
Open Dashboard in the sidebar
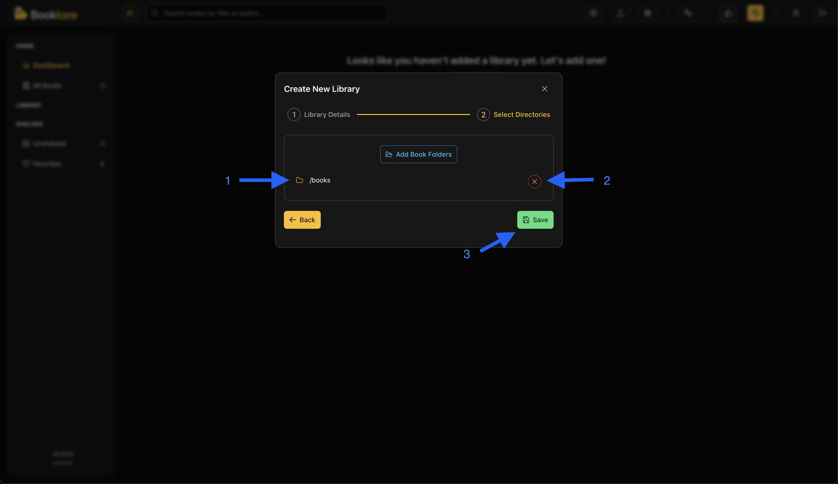(50, 65)
